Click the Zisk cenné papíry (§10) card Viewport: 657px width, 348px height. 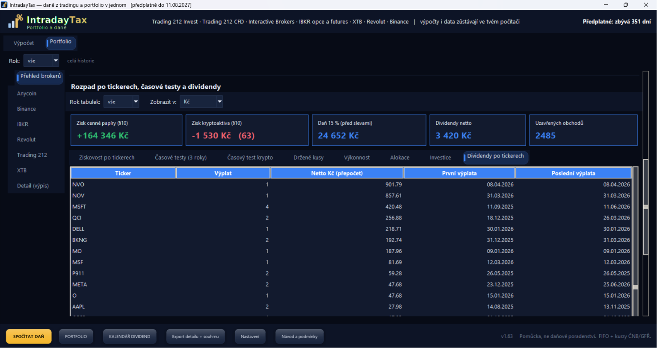tap(127, 130)
